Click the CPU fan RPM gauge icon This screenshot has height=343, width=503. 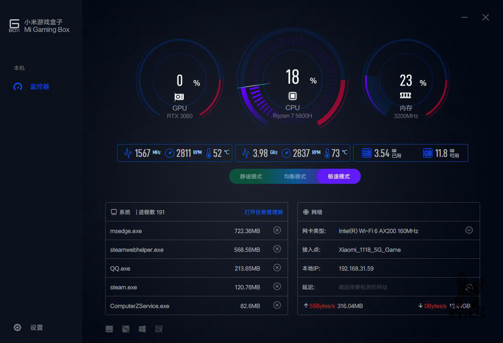(x=287, y=153)
